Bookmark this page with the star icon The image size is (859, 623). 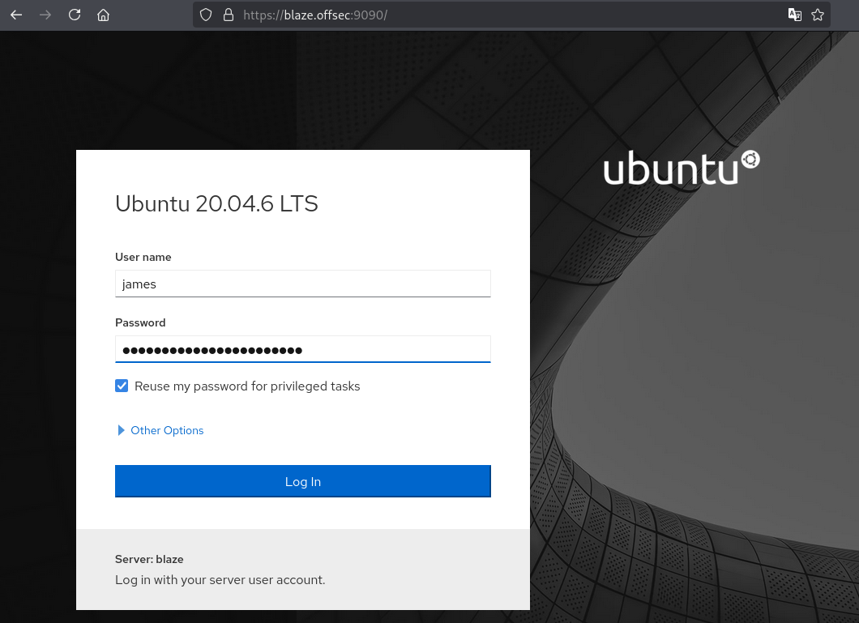click(818, 15)
